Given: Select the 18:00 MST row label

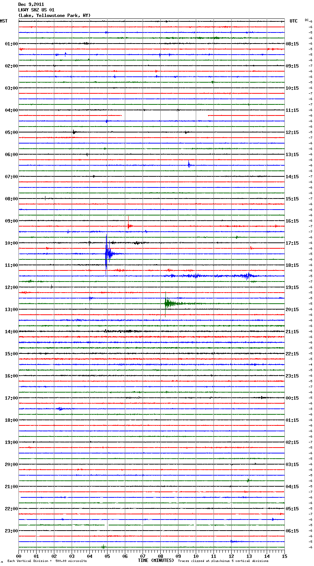Looking at the screenshot, I should pos(11,420).
